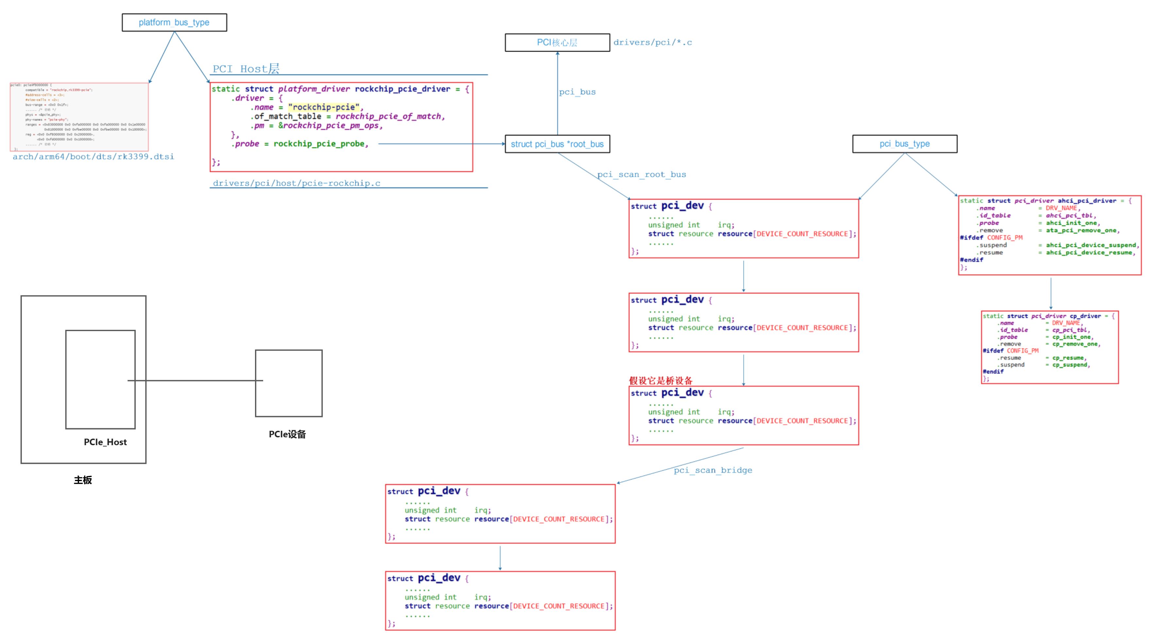The height and width of the screenshot is (639, 1152).
Task: Select rockchip_pcie_of_match in the platform driver
Action: (388, 116)
